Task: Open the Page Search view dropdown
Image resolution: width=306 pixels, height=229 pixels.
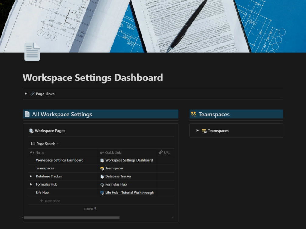Action: 45,144
